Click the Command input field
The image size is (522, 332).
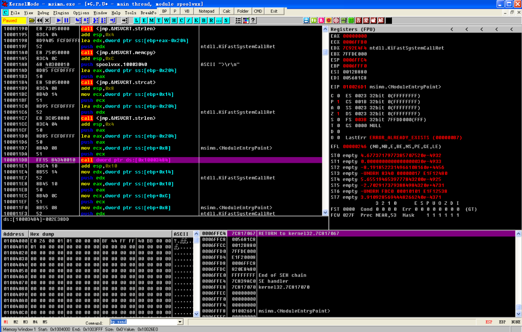tap(144, 322)
